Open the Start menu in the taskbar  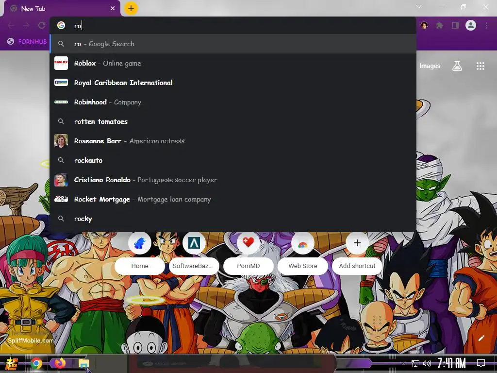coord(12,363)
